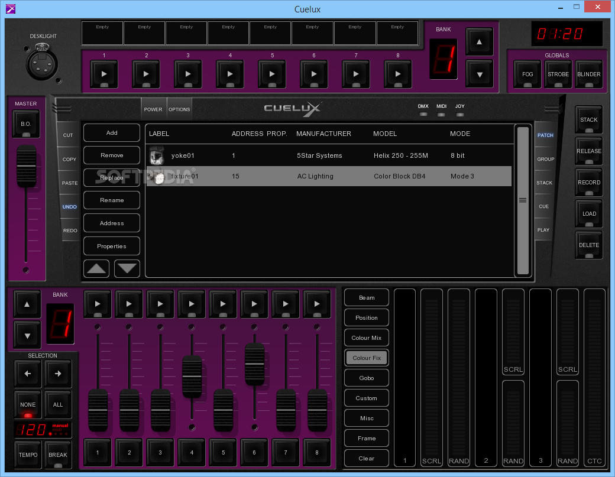Click the yoke01 fixture thumbnail
The width and height of the screenshot is (615, 477).
point(157,155)
